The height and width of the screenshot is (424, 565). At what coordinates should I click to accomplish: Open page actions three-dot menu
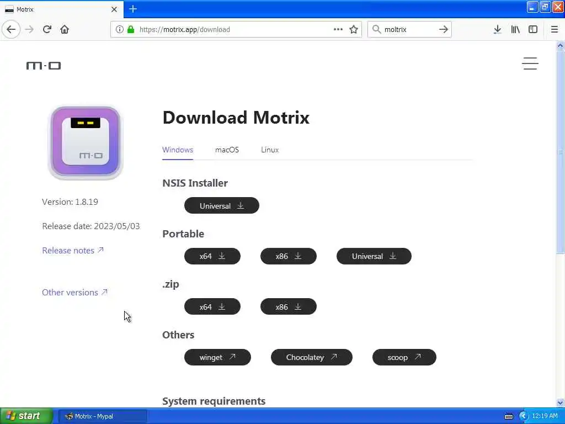[338, 29]
